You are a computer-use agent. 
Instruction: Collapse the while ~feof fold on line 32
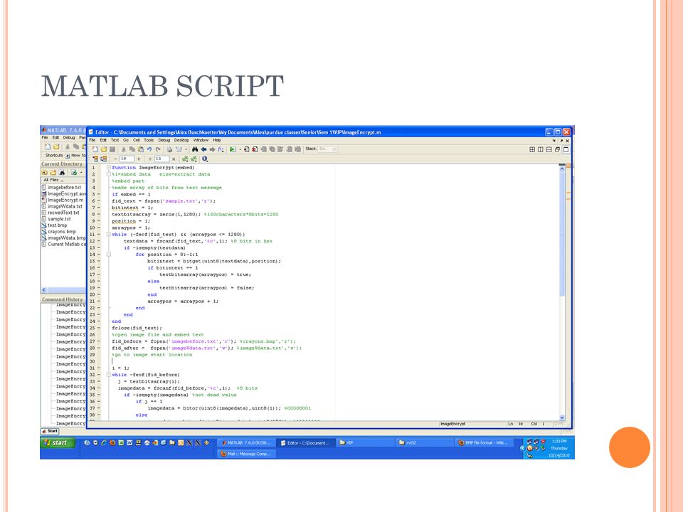click(x=108, y=375)
